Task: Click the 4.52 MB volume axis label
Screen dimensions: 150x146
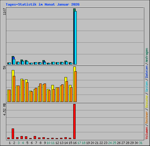Action: tap(4, 109)
